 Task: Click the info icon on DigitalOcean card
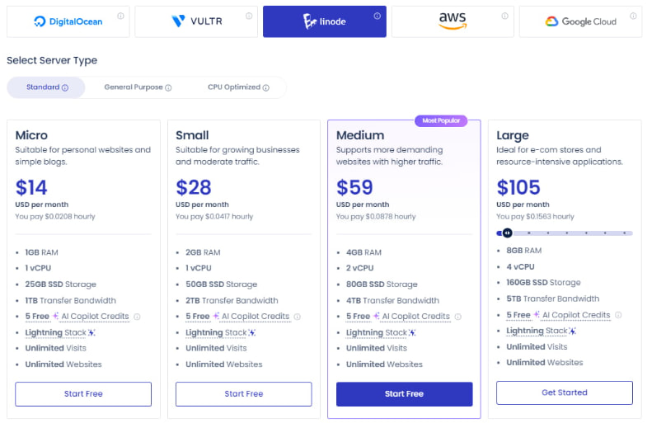[x=120, y=16]
